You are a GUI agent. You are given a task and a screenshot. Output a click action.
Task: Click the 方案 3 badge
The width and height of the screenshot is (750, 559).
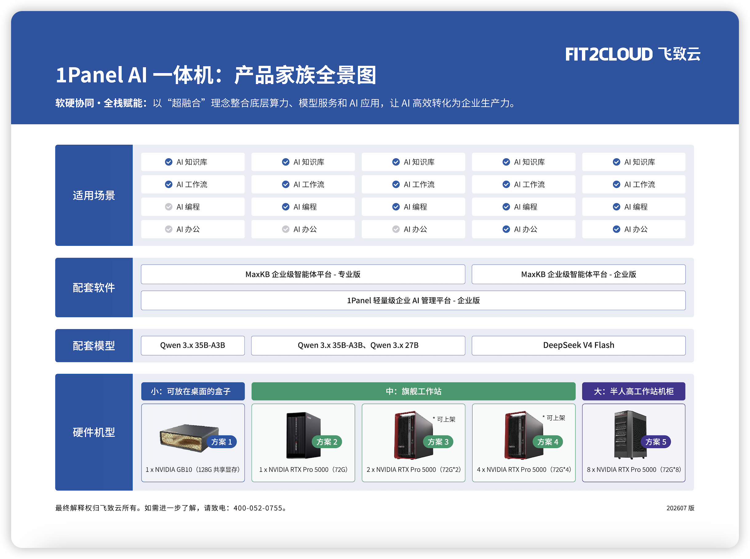click(438, 442)
